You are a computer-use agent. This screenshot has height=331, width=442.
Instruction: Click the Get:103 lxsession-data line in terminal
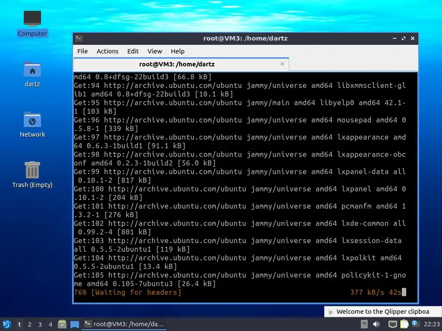(238, 245)
